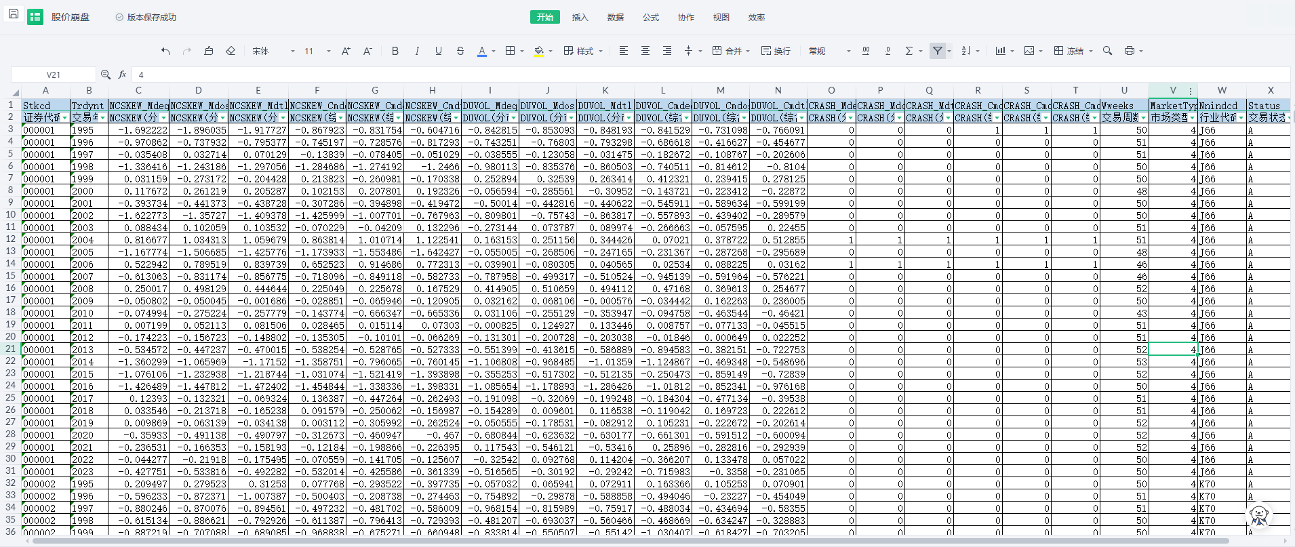The height and width of the screenshot is (547, 1295).
Task: Center align text horizontally
Action: (645, 51)
